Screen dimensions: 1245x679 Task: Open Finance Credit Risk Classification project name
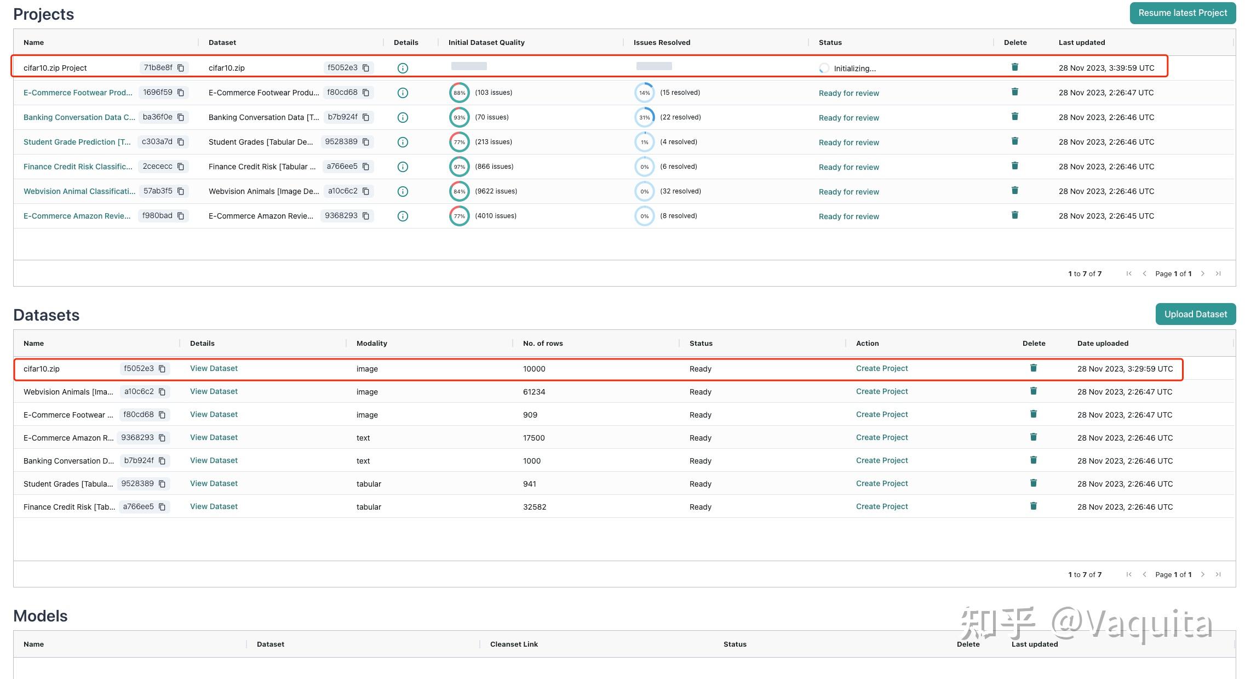pyautogui.click(x=78, y=167)
